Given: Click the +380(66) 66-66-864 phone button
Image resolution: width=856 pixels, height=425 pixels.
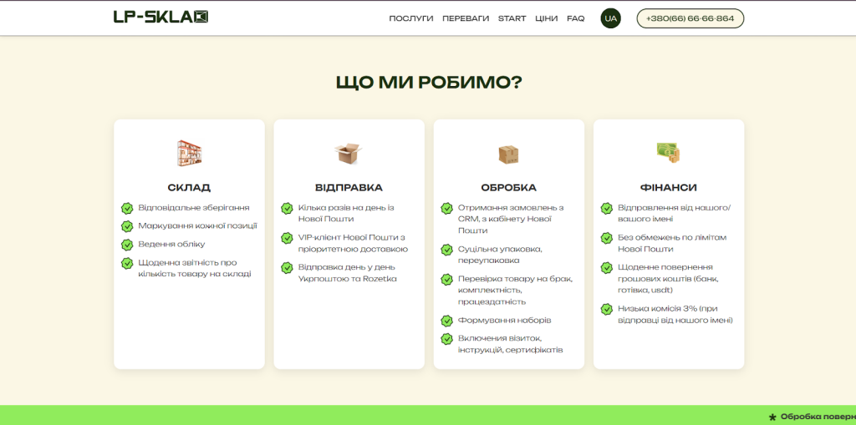Looking at the screenshot, I should point(690,18).
